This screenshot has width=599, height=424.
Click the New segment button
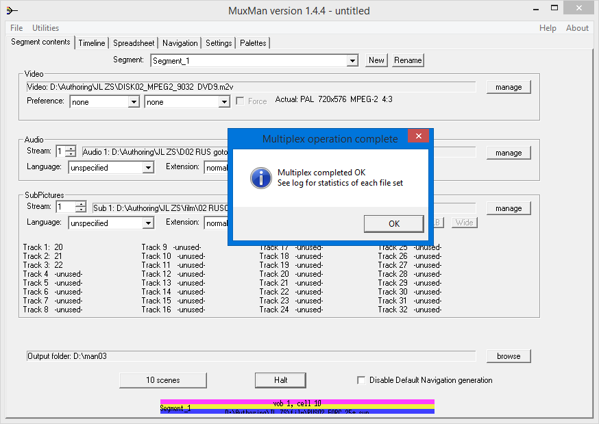[x=376, y=60]
